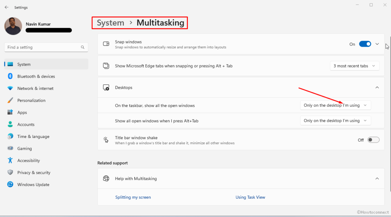Go to Privacy & security
The width and height of the screenshot is (391, 217).
(x=46, y=172)
